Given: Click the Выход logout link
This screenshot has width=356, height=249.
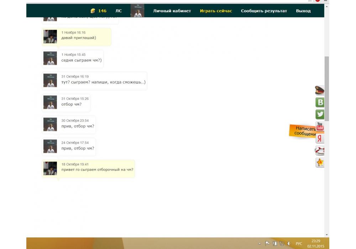Looking at the screenshot, I should 303,11.
